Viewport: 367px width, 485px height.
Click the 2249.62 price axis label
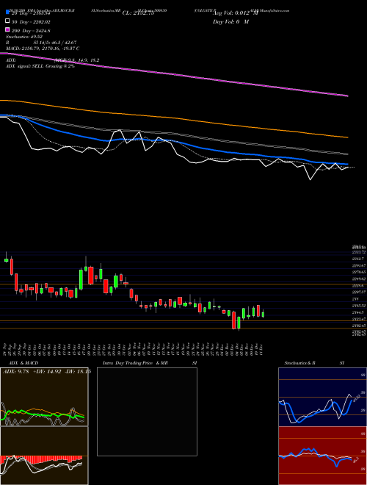coord(359,279)
